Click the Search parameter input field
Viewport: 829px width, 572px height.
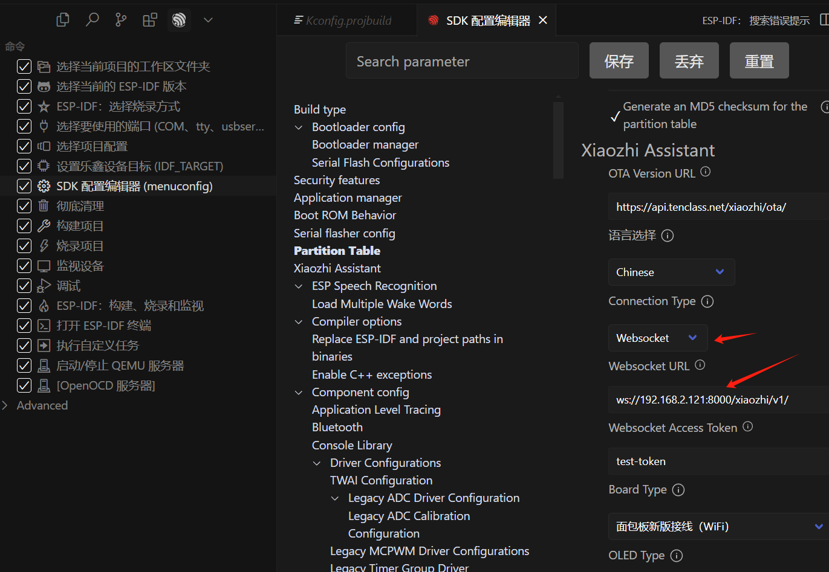461,61
